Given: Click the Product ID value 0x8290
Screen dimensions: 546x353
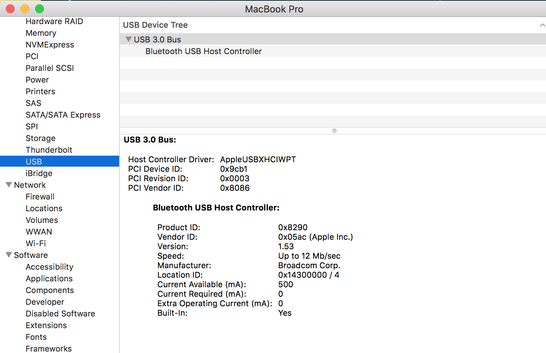Looking at the screenshot, I should click(x=293, y=227).
